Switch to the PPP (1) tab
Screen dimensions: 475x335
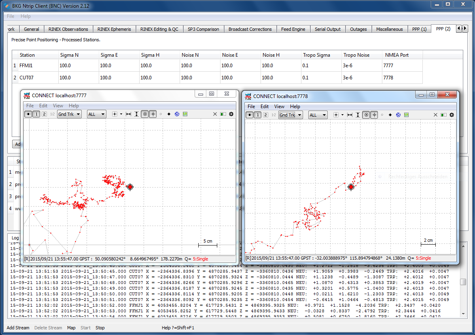419,29
